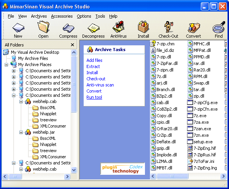This screenshot has width=229, height=189.
Task: Click the Find magnifier toolbar icon
Action: [219, 27]
